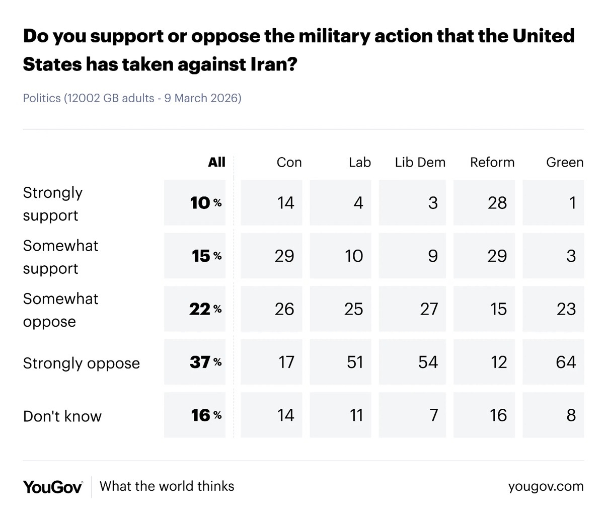Select the Reform column header

click(492, 162)
